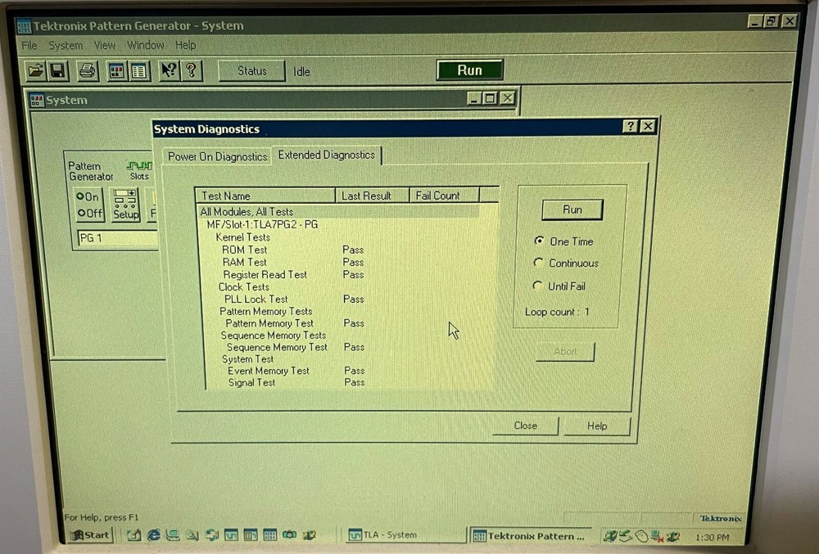Open the File menu

(x=29, y=45)
